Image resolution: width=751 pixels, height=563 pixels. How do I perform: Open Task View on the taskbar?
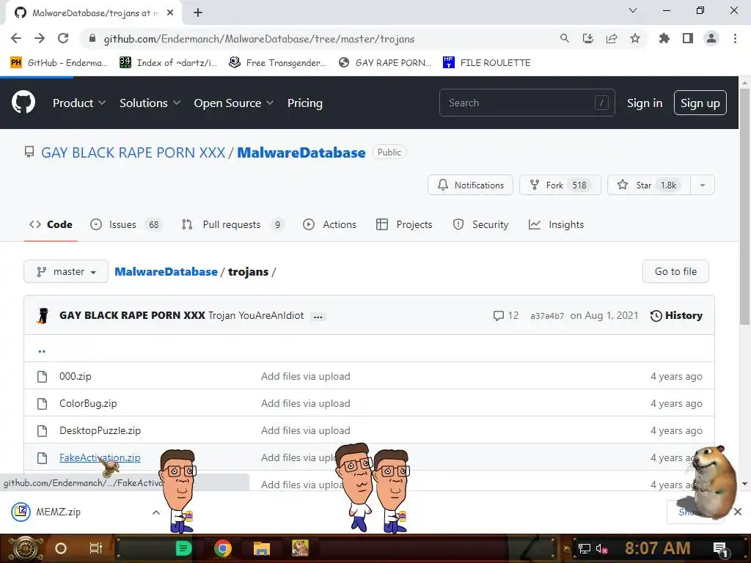[96, 548]
